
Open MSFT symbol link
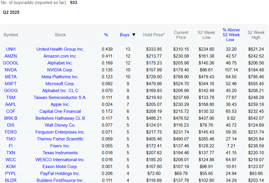[x=11, y=84]
